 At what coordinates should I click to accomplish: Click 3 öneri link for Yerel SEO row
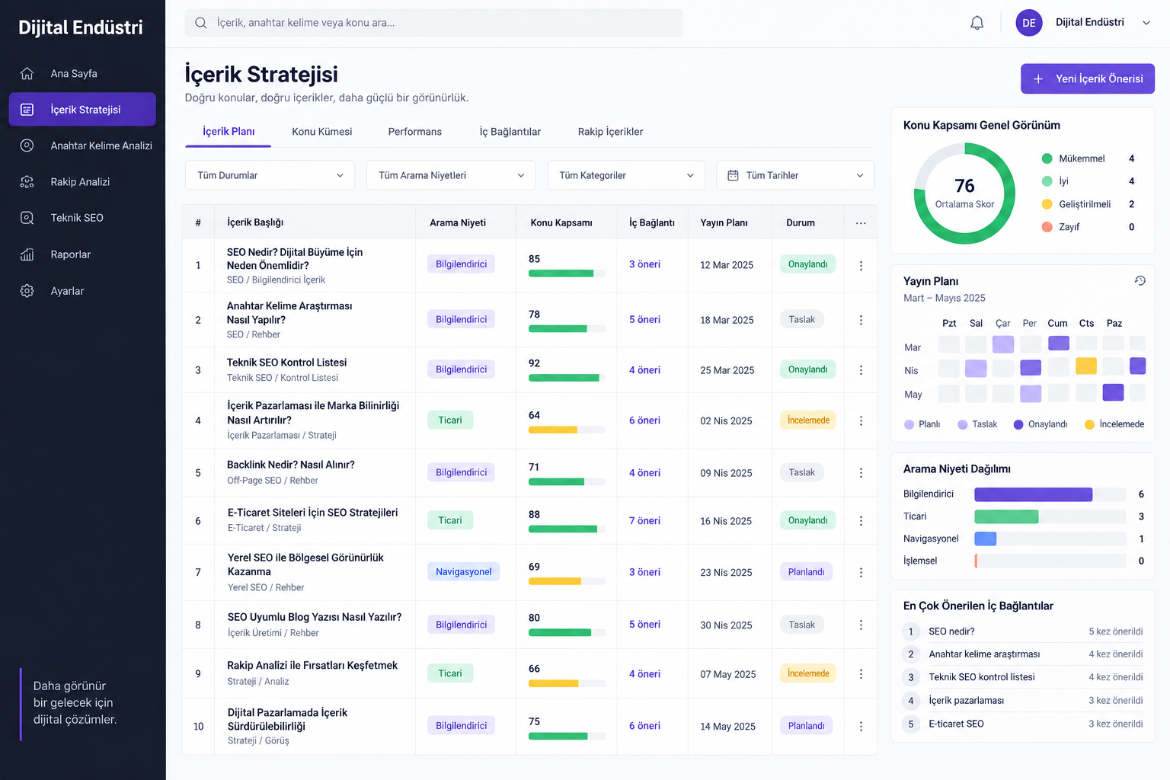(x=644, y=572)
